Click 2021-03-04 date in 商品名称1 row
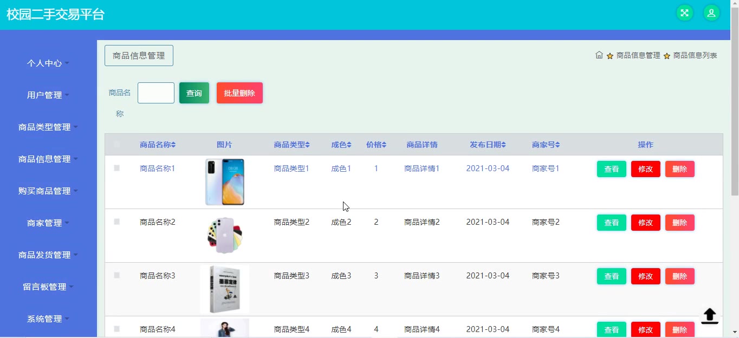 488,168
